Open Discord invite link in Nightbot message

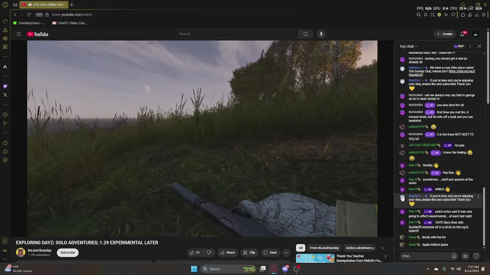pyautogui.click(x=442, y=73)
